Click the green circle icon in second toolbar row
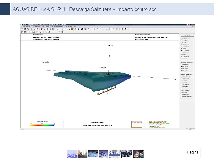The width and height of the screenshot is (214, 160). pos(63,32)
